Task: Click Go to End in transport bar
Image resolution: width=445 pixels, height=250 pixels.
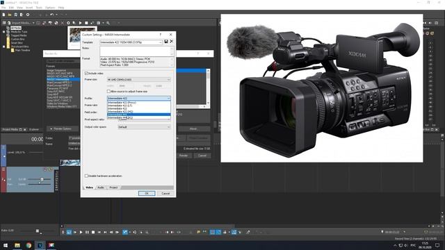Action: [x=105, y=232]
